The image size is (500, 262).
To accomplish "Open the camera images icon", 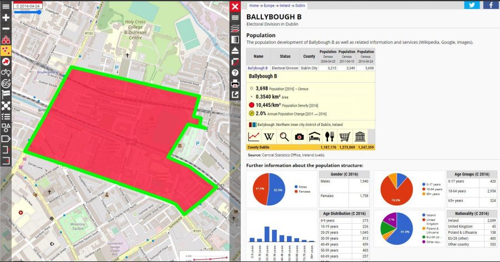I will (299, 137).
